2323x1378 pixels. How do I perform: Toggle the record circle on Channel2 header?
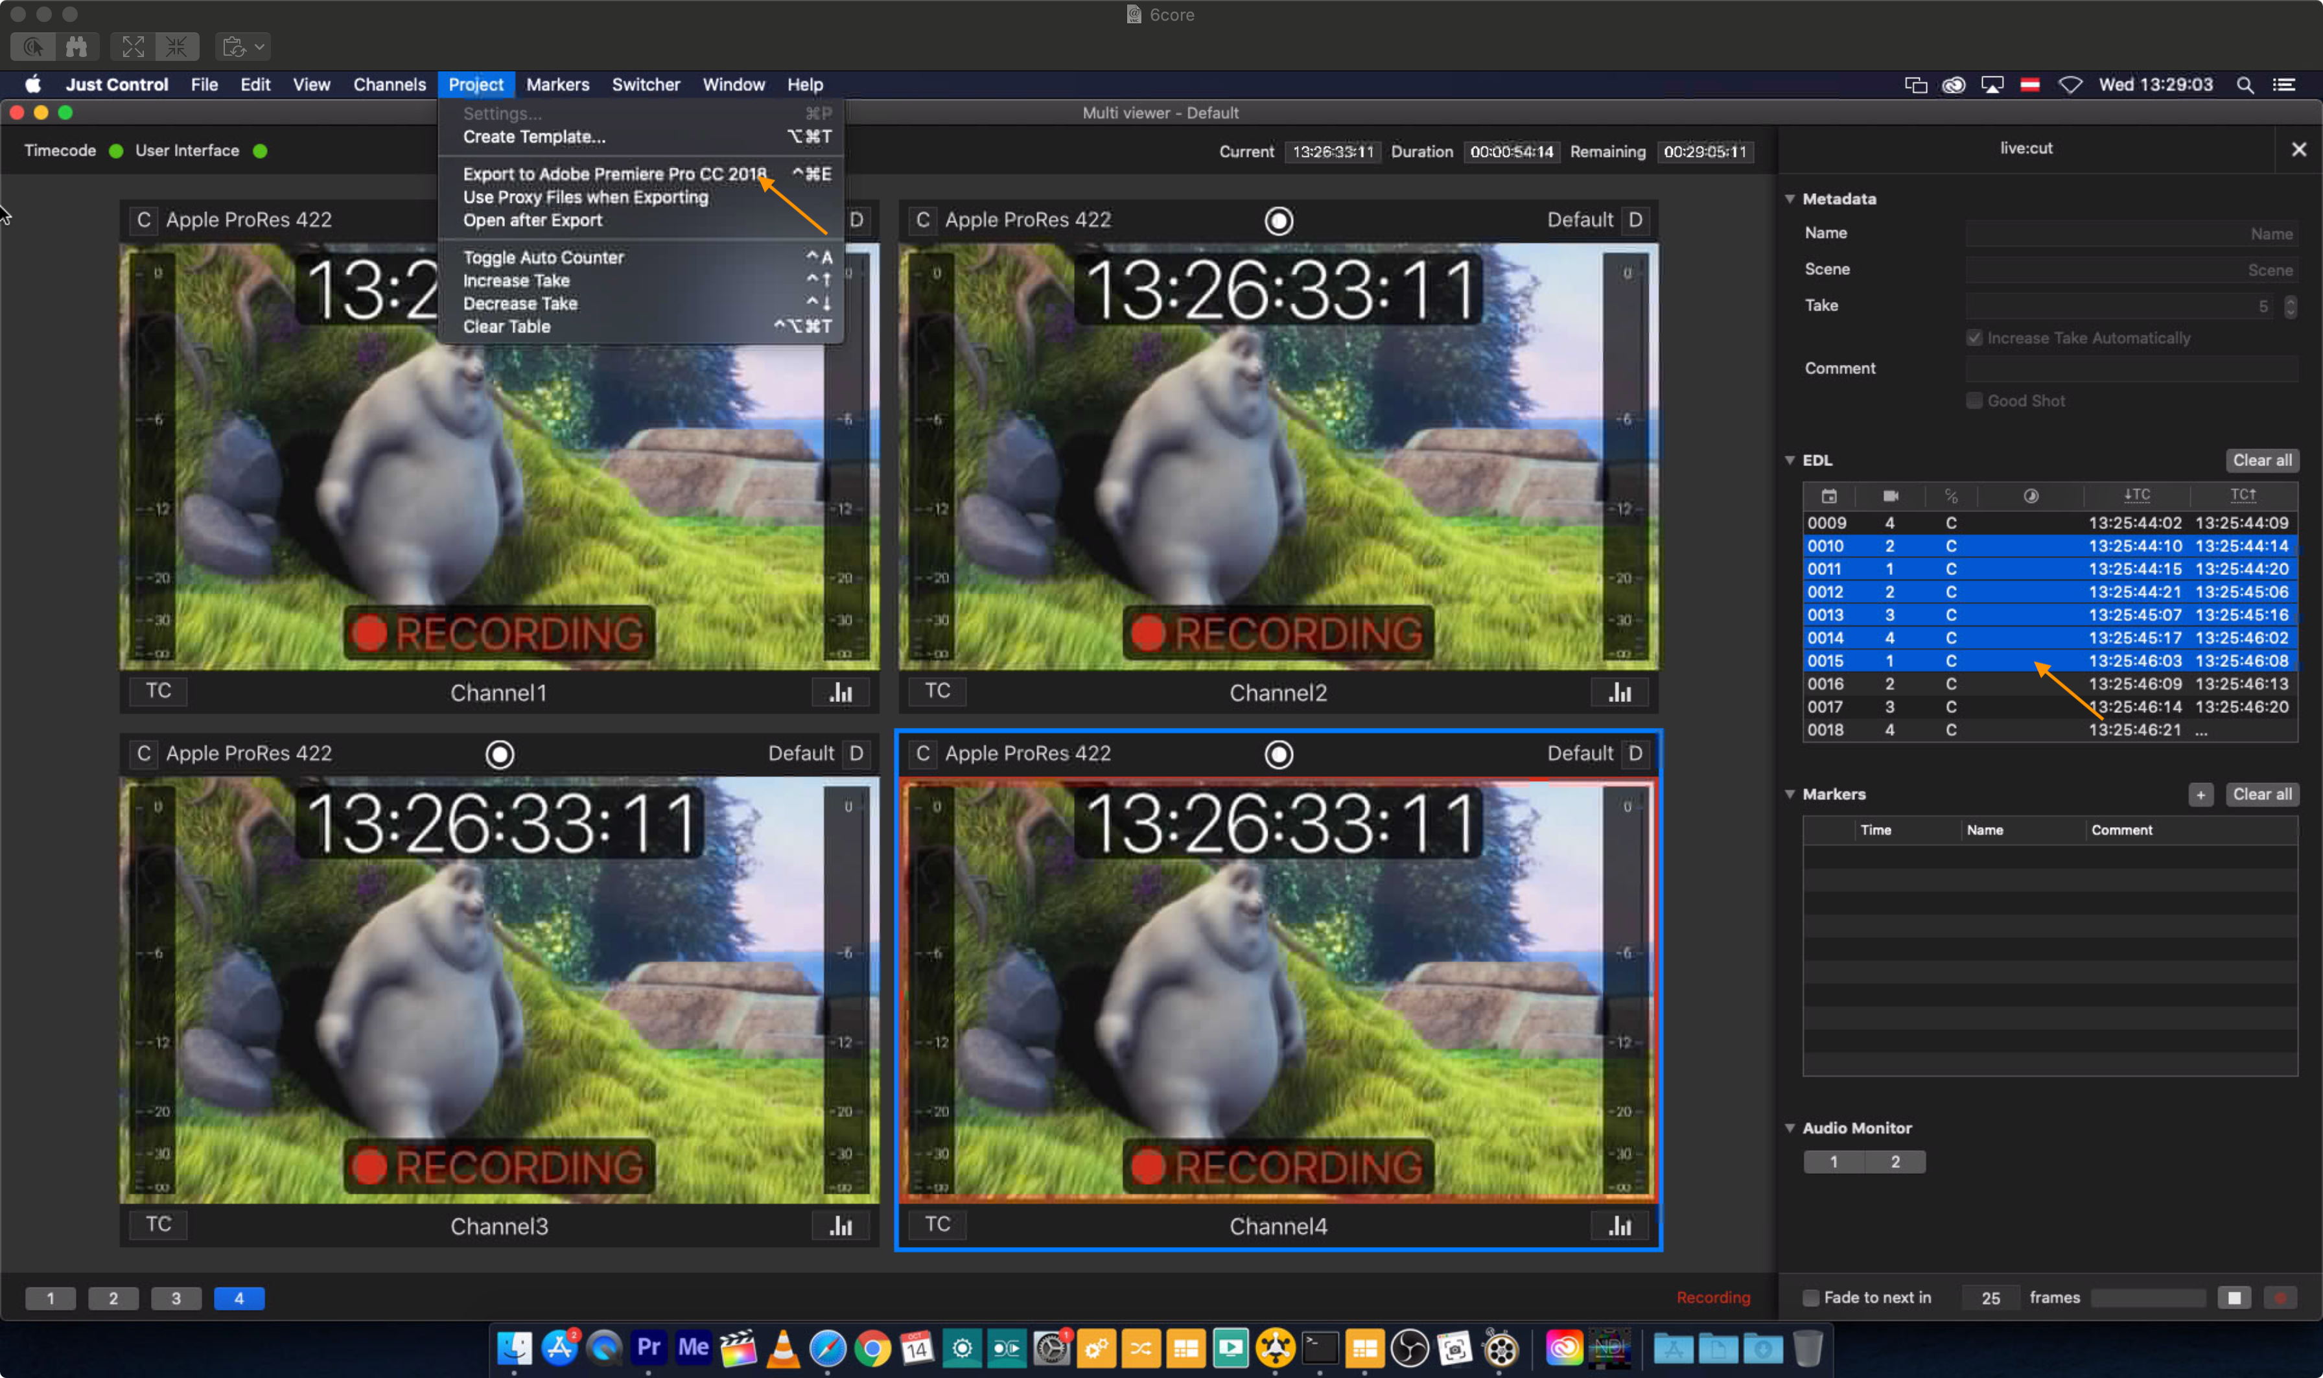1278,221
